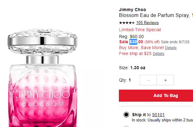Click the 50% off discount text

[152, 42]
